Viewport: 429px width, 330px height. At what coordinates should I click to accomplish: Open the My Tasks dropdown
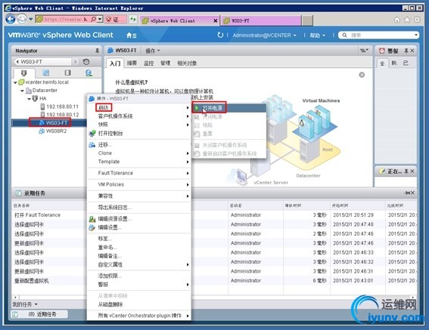(x=25, y=304)
